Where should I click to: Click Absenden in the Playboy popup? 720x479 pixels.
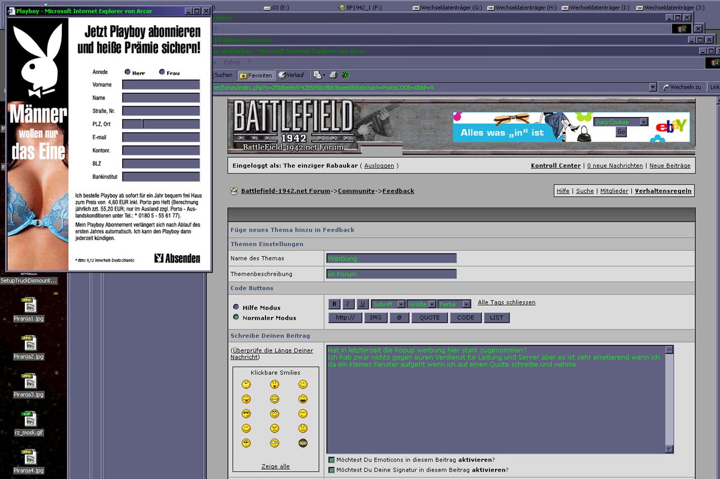tap(177, 259)
